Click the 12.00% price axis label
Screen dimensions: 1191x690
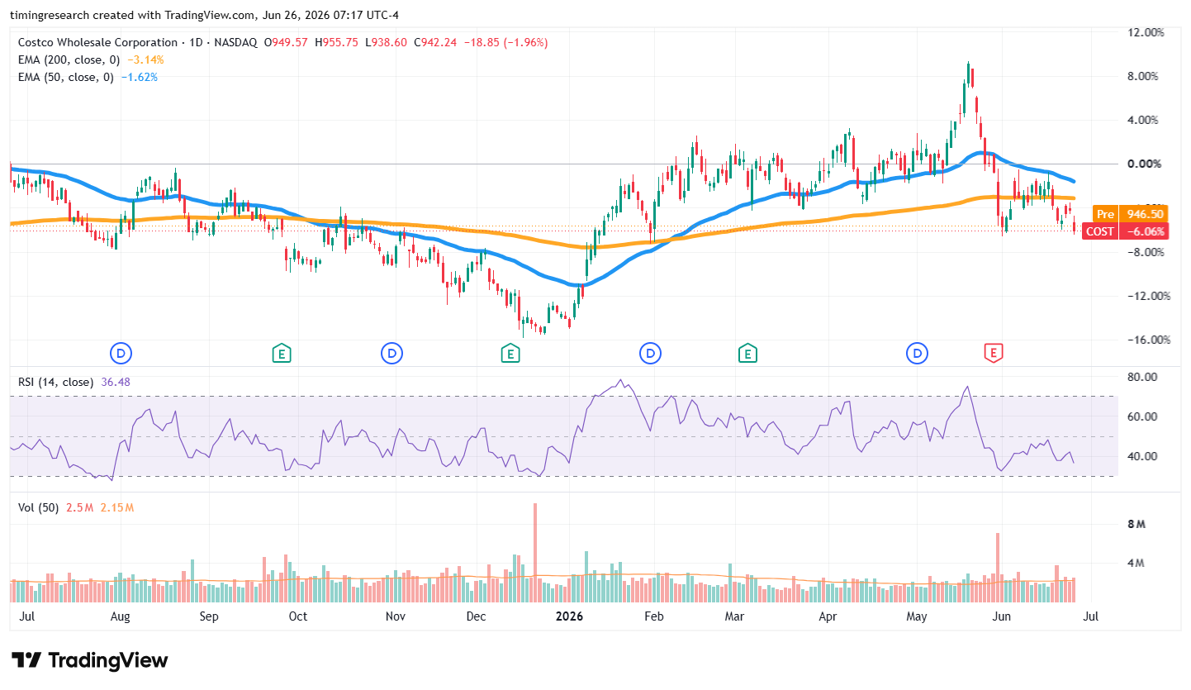pyautogui.click(x=1146, y=32)
